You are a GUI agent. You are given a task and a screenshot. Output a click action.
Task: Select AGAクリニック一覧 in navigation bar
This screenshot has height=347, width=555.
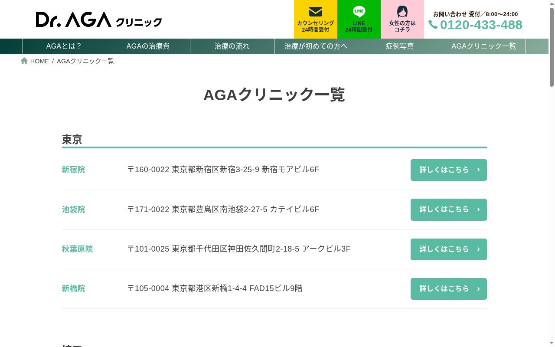point(484,46)
